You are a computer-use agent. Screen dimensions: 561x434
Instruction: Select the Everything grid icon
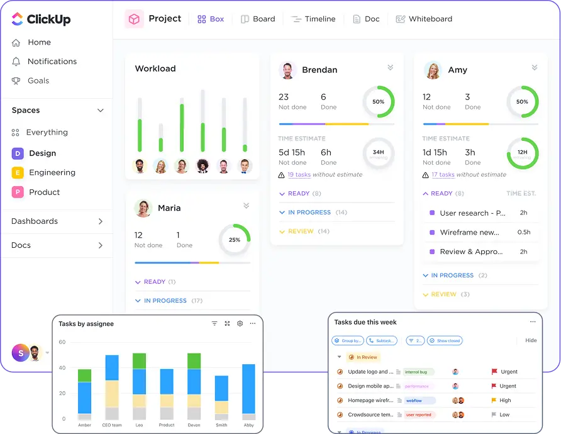[15, 133]
